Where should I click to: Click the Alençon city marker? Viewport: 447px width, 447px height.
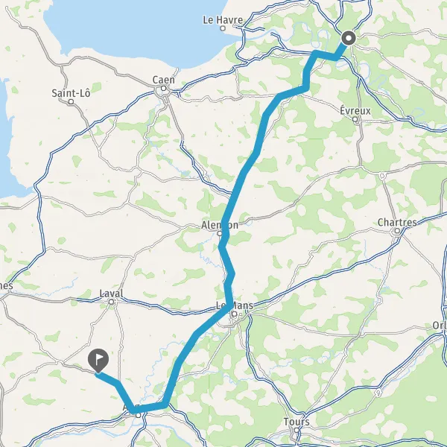220,233
